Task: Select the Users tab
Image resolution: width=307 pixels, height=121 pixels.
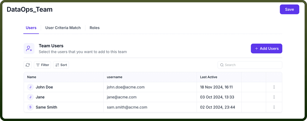Action: point(31,28)
